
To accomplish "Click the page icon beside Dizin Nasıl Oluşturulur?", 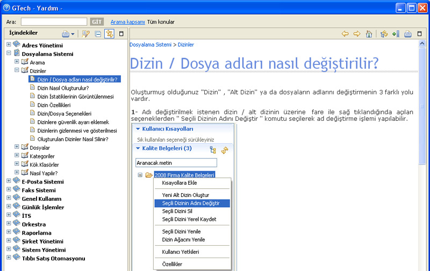I will (x=32, y=87).
